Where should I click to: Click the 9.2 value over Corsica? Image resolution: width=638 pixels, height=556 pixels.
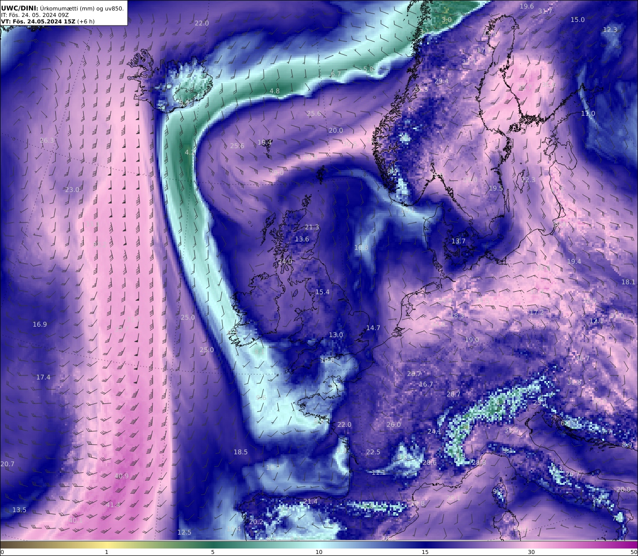coord(497,491)
